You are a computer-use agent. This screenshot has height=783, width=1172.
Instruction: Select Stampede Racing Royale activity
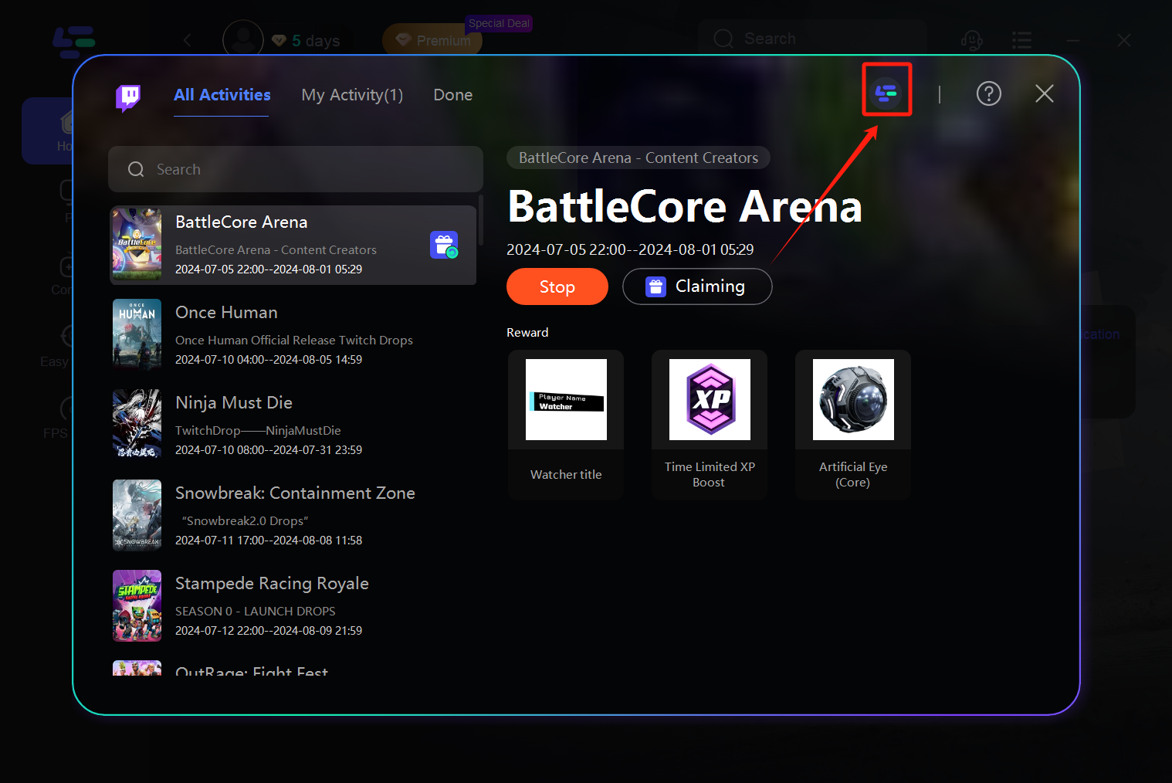293,606
